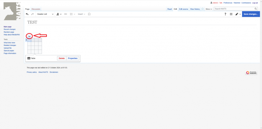262x129 pixels.
Task: Click Log out
Action: coord(255,3)
